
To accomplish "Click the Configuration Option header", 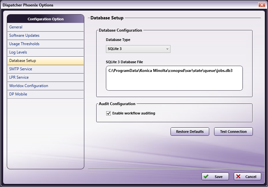I will 46,19.
